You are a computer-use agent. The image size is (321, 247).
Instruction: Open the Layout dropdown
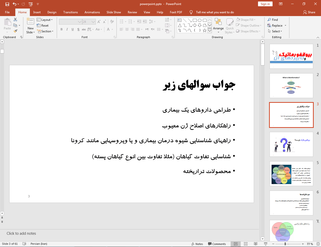(45, 20)
